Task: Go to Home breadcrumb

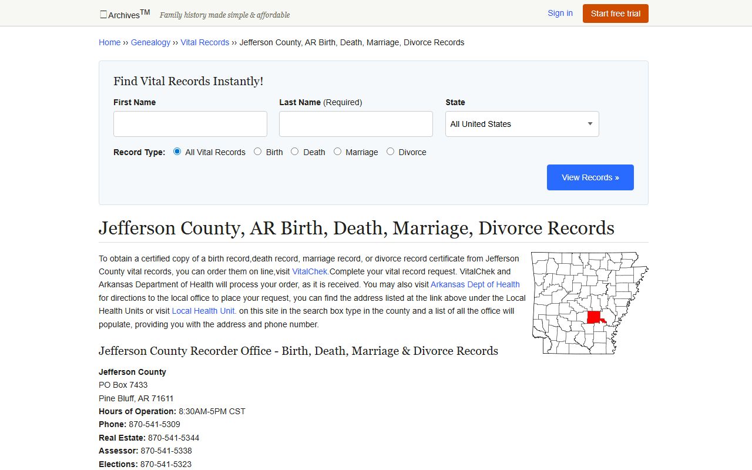Action: (109, 42)
